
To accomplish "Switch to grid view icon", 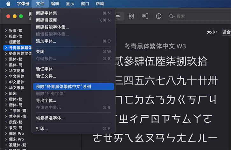I will [x=131, y=16].
